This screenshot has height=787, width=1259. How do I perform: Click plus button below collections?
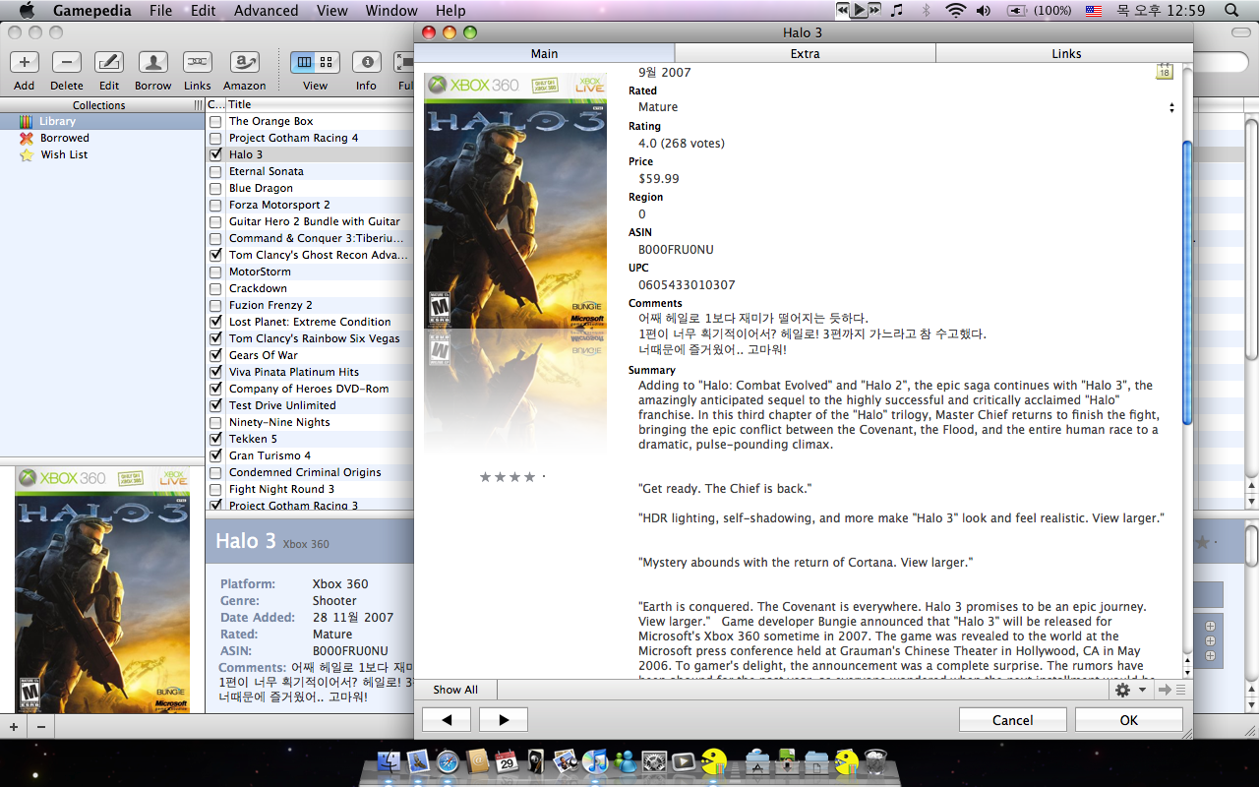[x=14, y=727]
